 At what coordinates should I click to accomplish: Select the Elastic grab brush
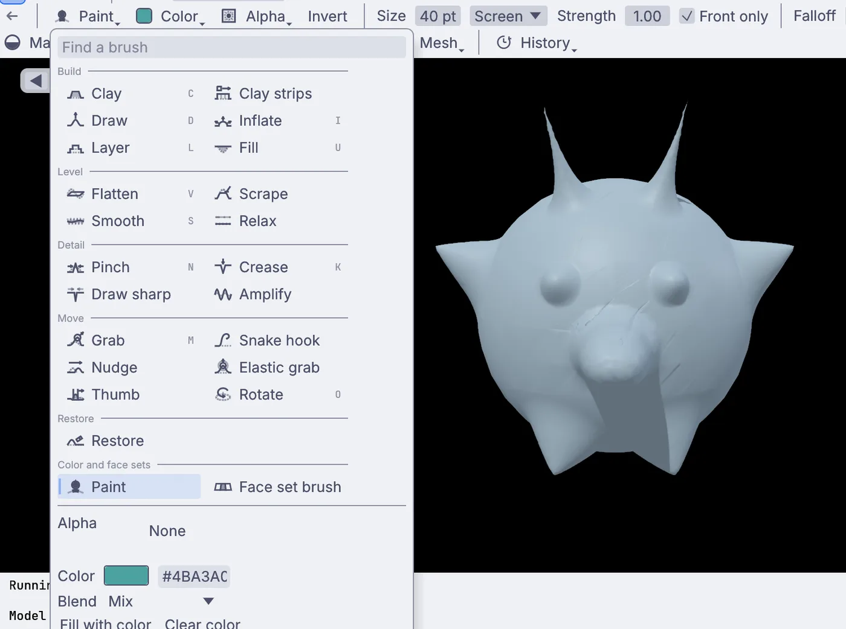click(x=277, y=368)
